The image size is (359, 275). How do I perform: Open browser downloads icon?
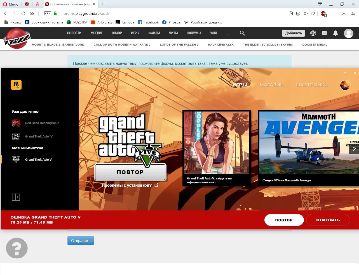pyautogui.click(x=344, y=13)
